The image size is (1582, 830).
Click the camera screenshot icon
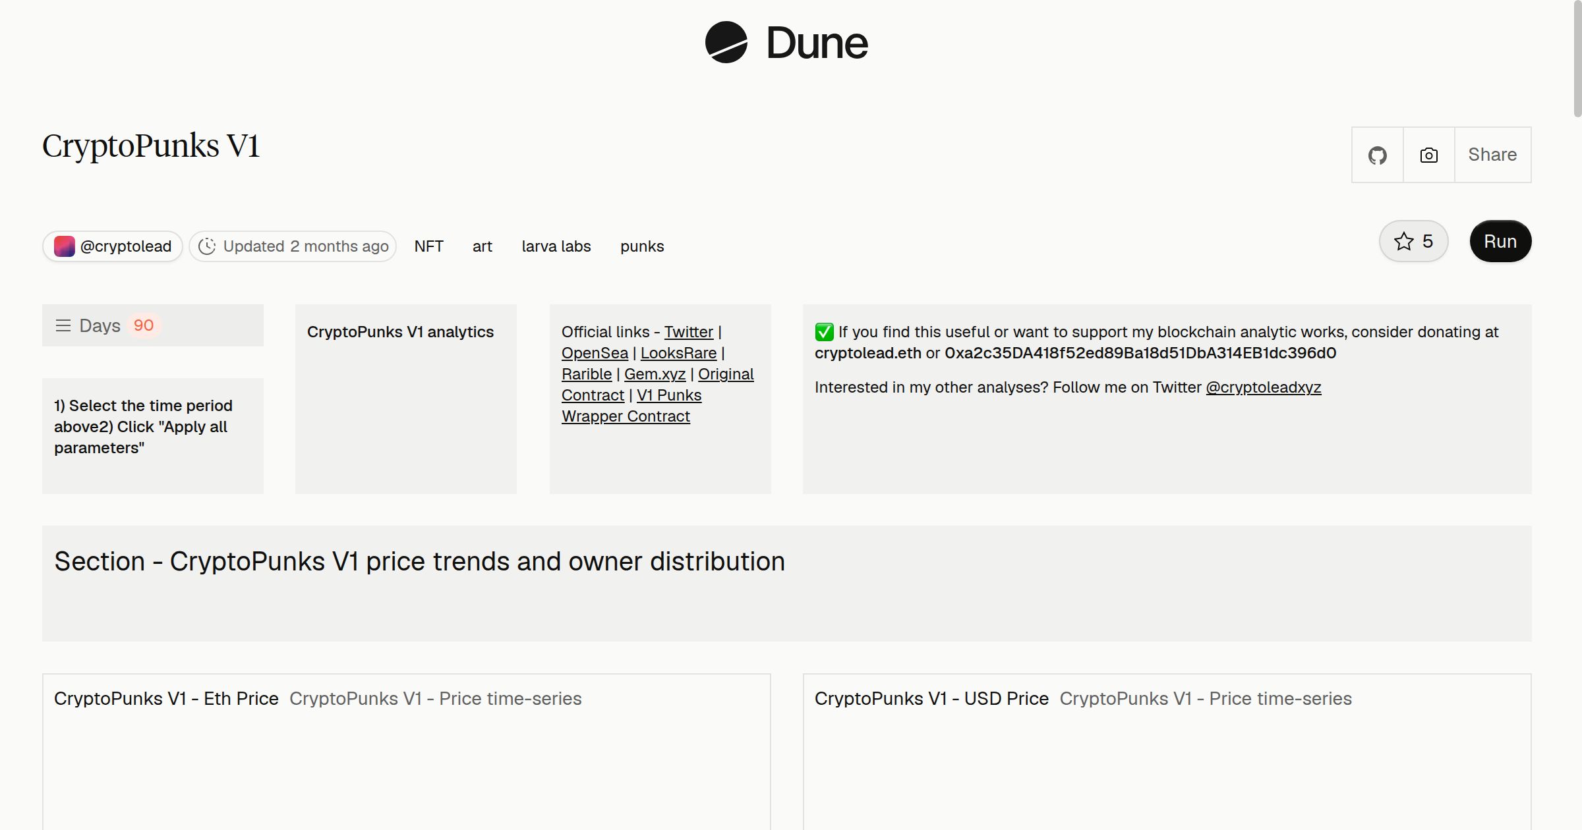1428,155
